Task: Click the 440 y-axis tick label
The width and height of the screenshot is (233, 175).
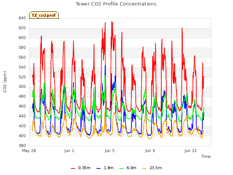Action: 22,116
